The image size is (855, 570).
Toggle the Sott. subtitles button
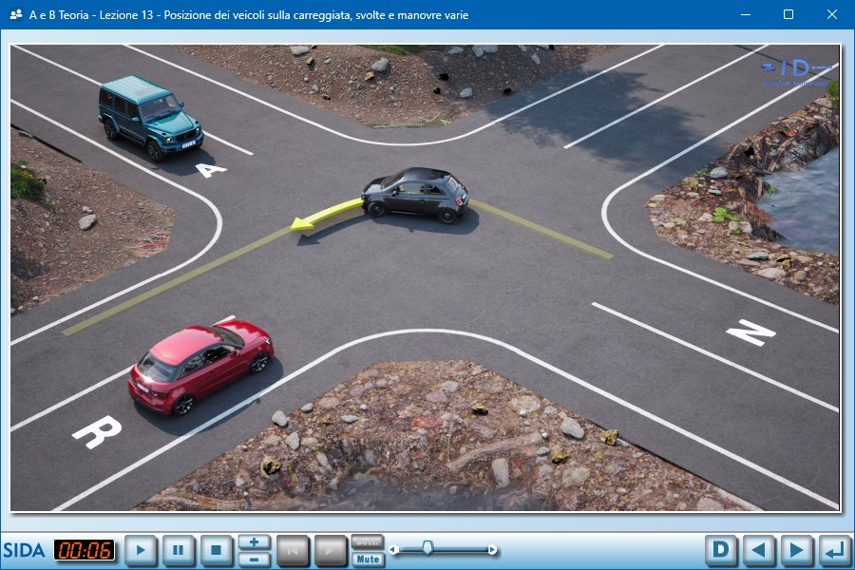(368, 541)
